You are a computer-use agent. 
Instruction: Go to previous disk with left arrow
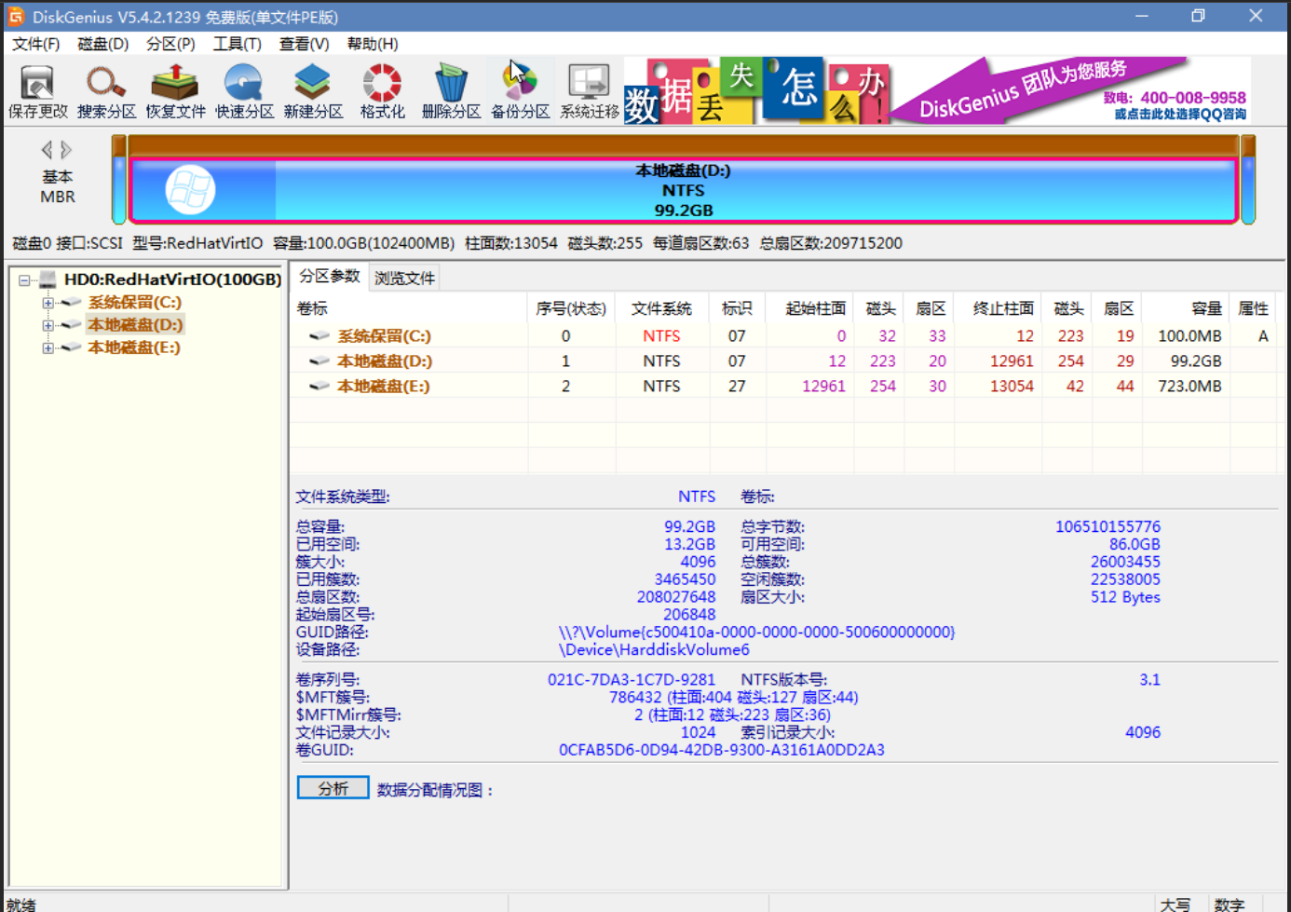coord(47,149)
